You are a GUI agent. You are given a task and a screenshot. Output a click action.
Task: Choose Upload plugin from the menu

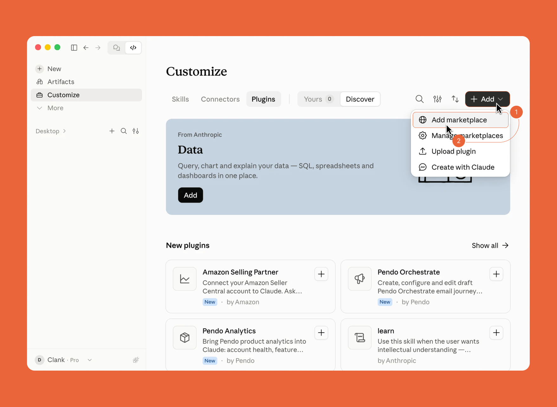pos(461,151)
